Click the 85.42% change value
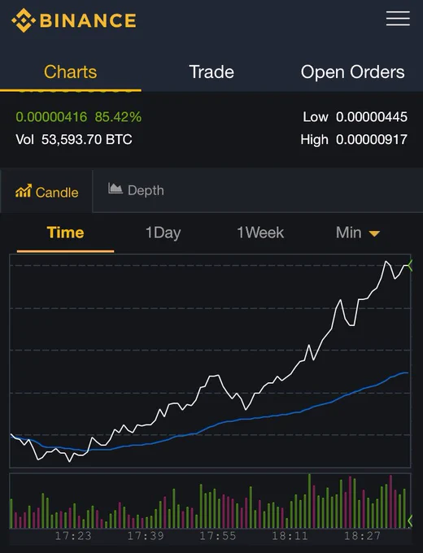Viewport: 423px width, 553px height. [x=118, y=117]
